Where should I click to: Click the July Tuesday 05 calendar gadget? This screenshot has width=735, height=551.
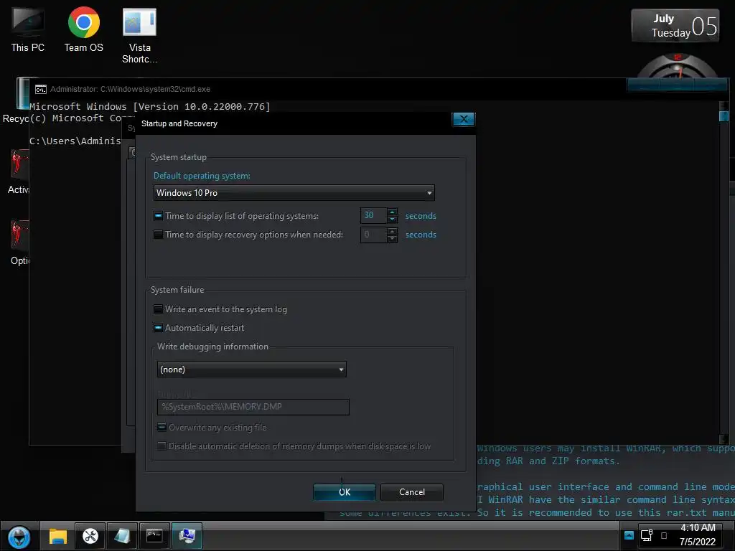(x=675, y=26)
